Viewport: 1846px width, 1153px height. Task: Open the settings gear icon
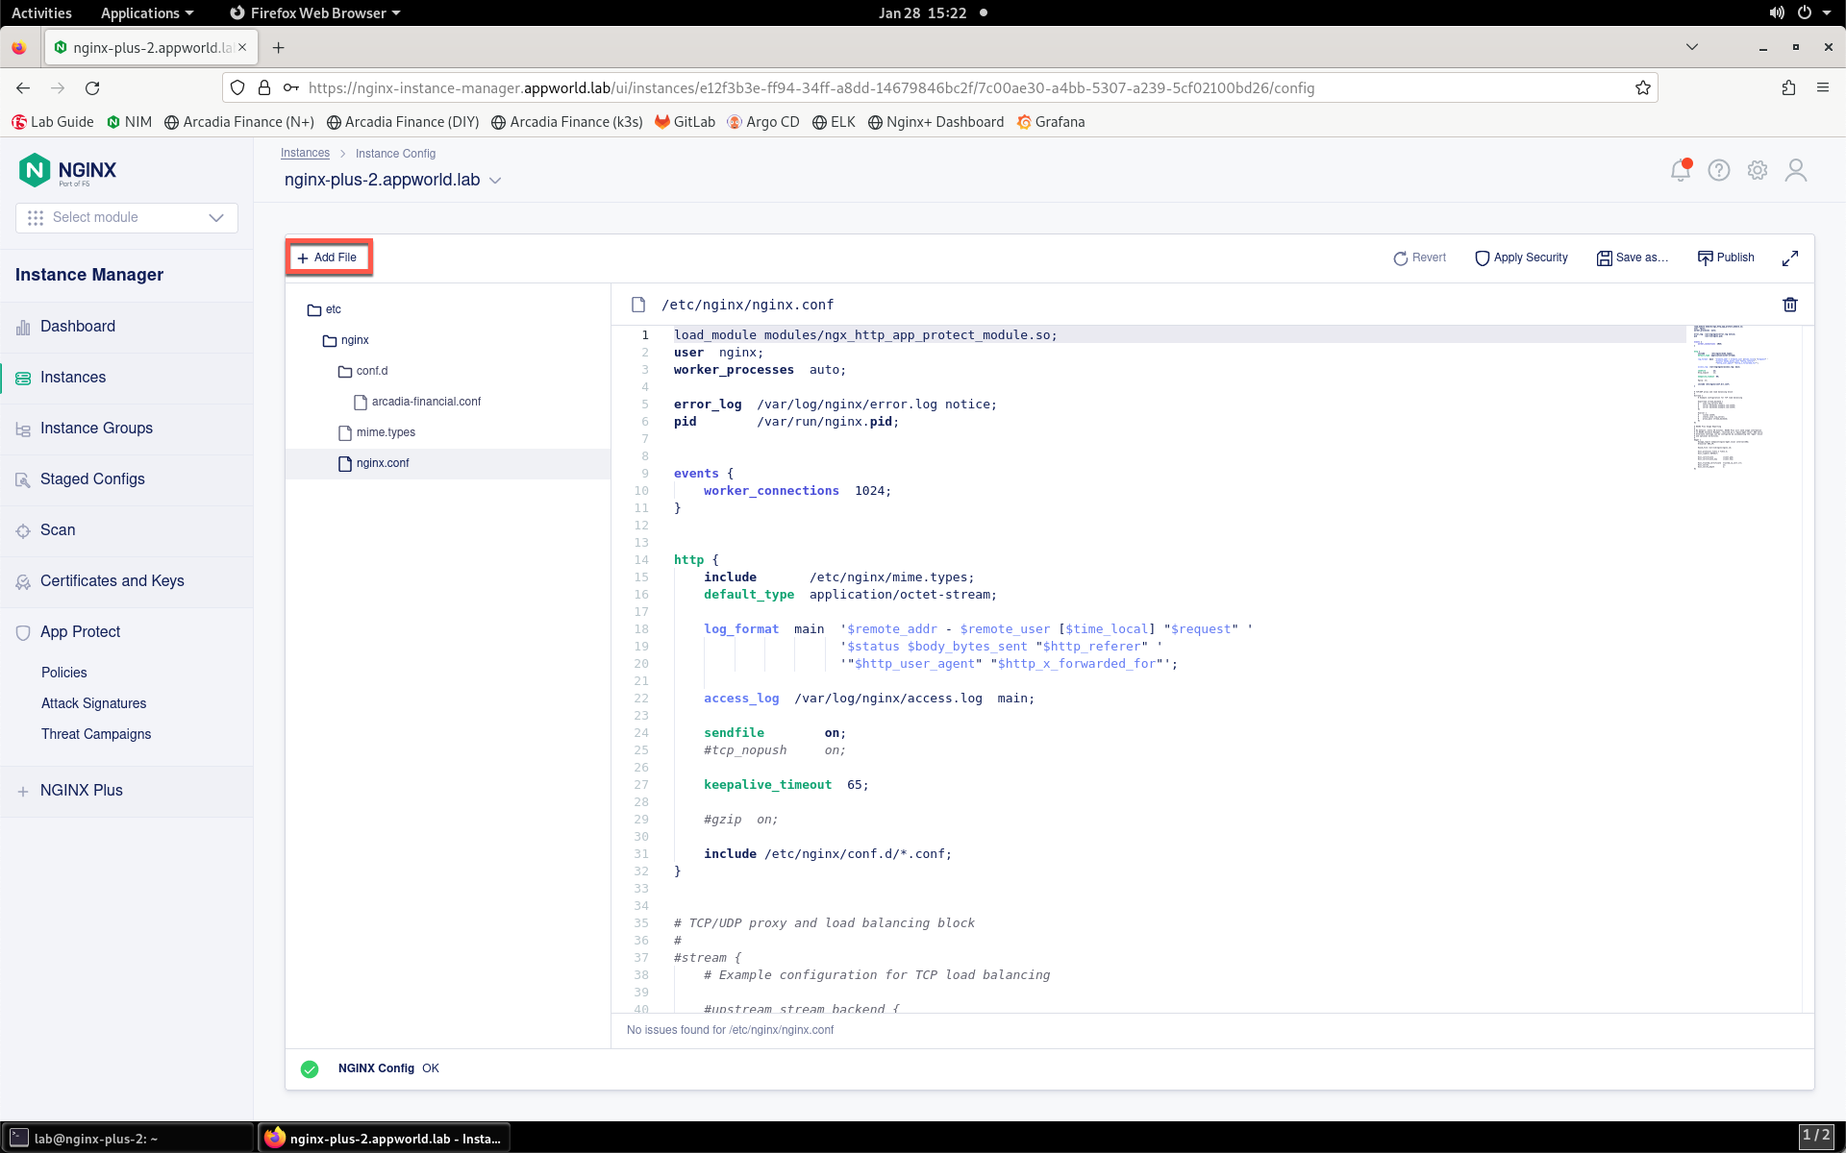tap(1758, 170)
